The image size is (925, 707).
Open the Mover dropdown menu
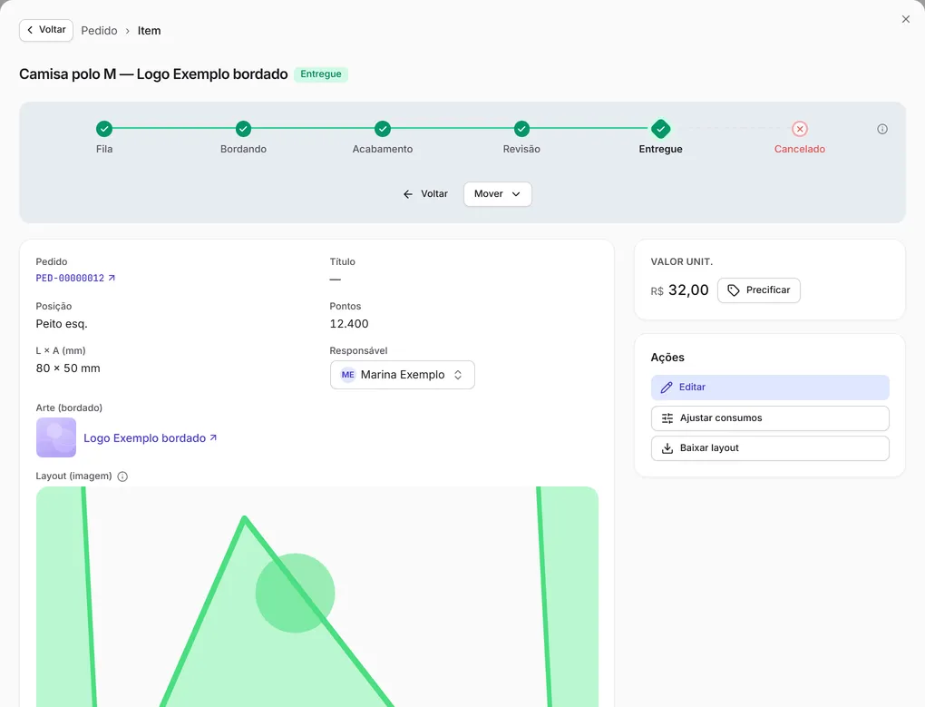497,194
